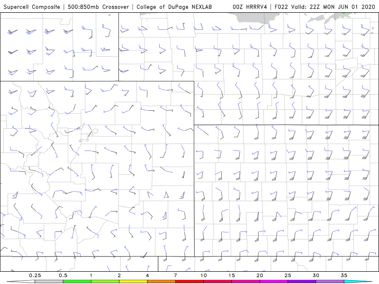Image resolution: width=379 pixels, height=284 pixels.
Task: Click the "7" legend value
Action: (x=175, y=275)
